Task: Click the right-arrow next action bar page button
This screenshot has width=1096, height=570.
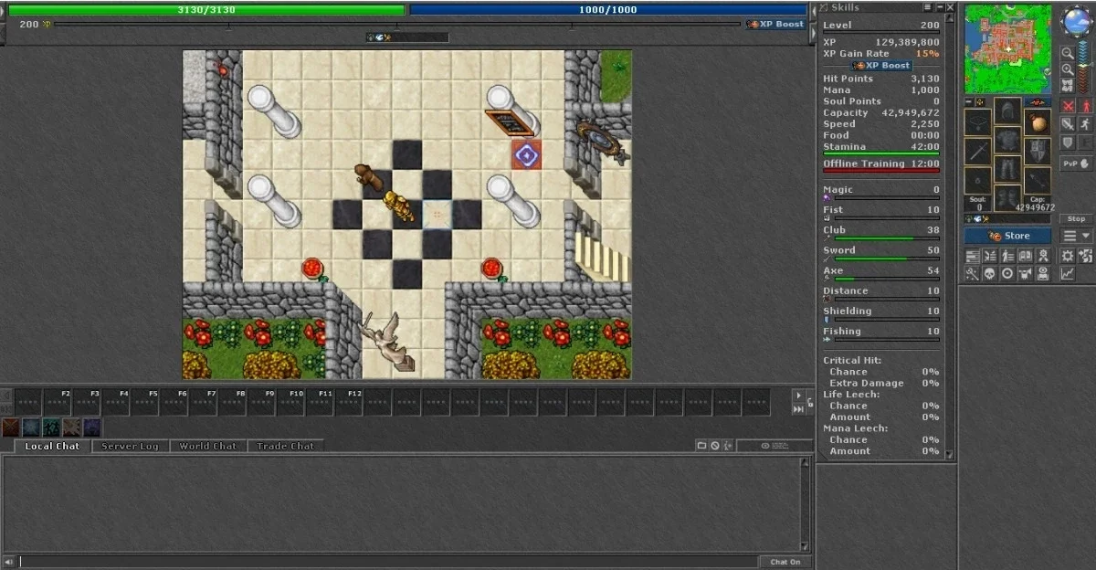Action: [x=798, y=396]
